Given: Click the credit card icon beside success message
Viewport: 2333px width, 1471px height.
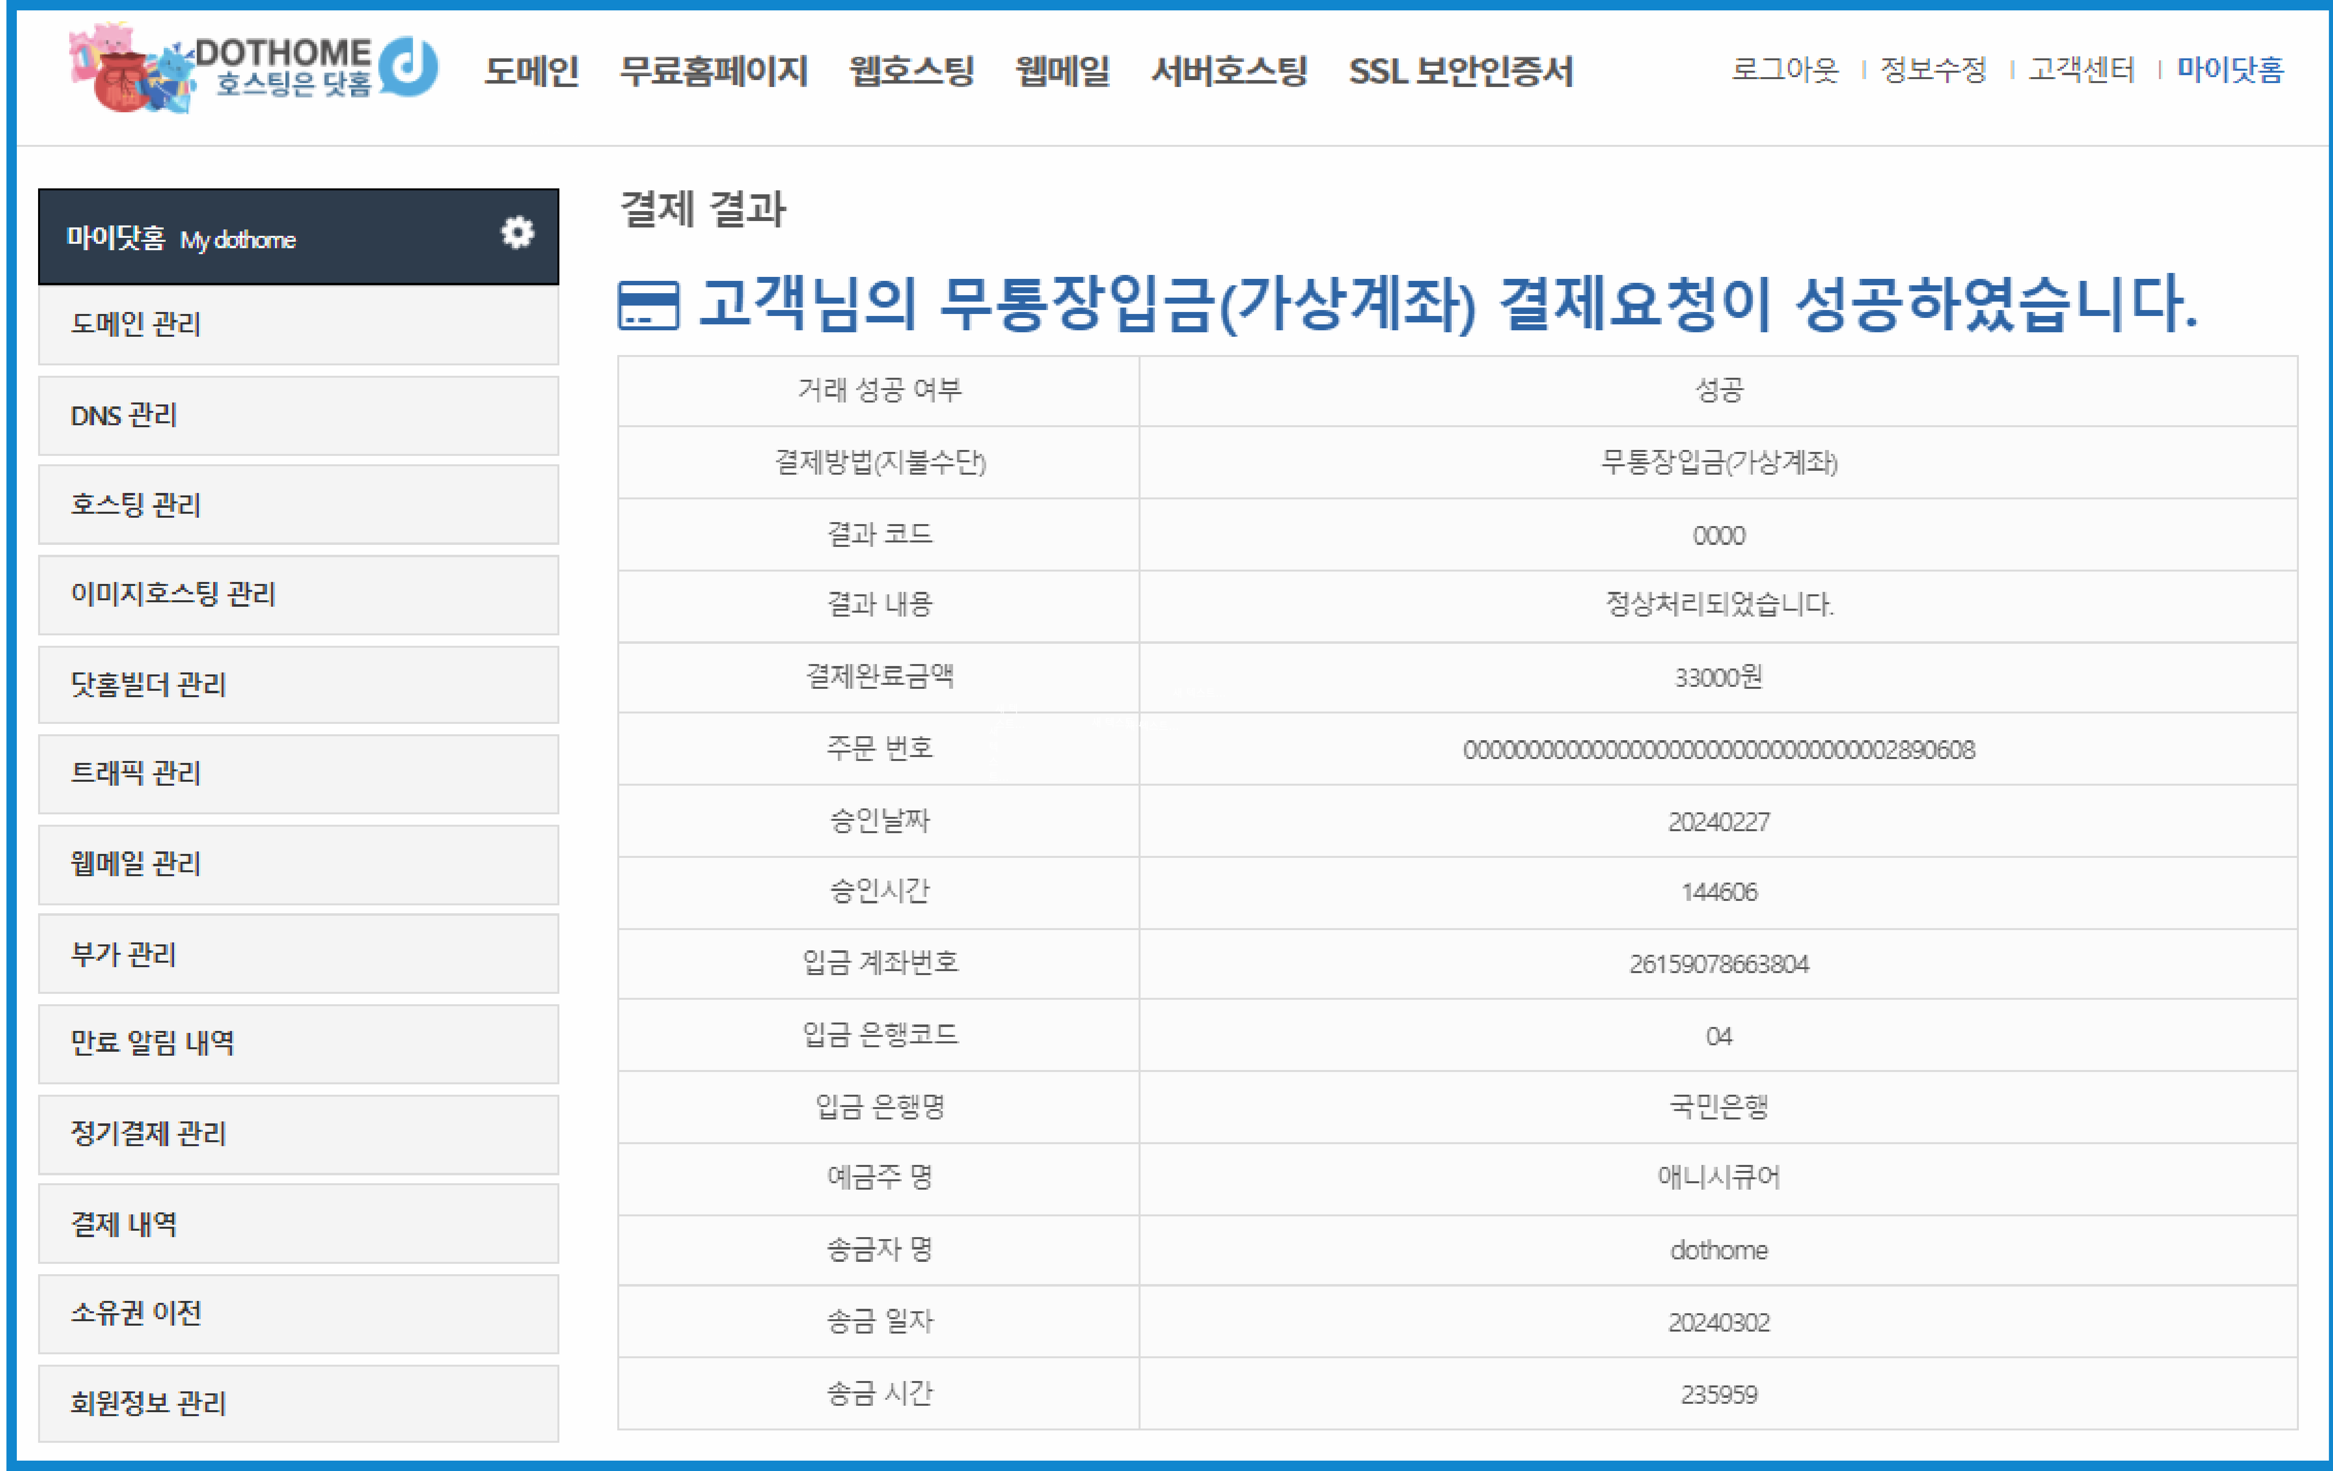Looking at the screenshot, I should (x=648, y=305).
